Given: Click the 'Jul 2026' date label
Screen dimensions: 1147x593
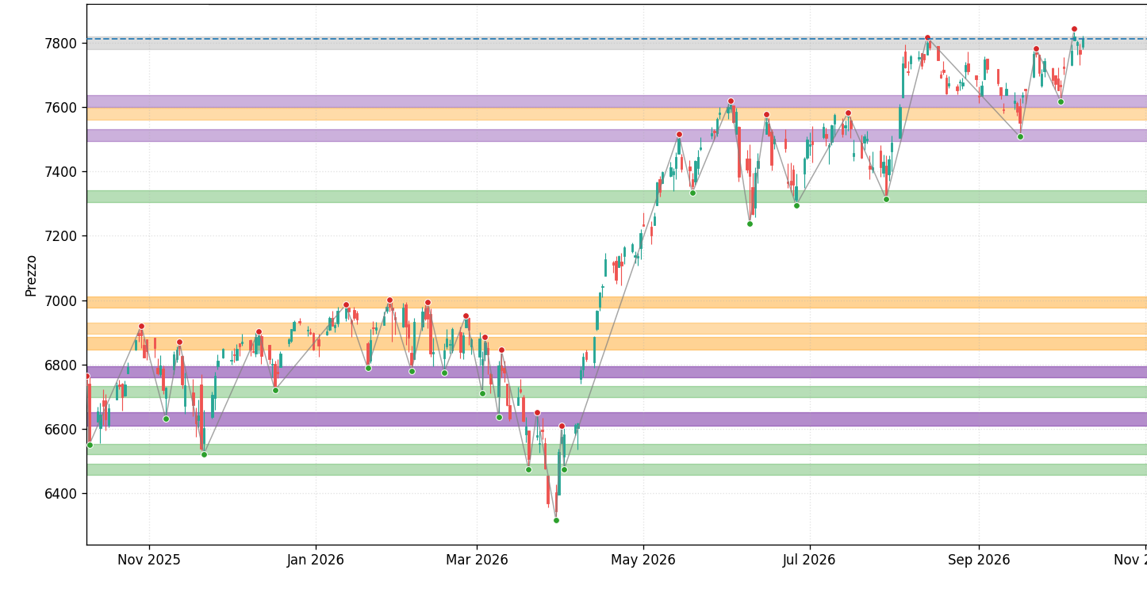Looking at the screenshot, I should pos(809,560).
